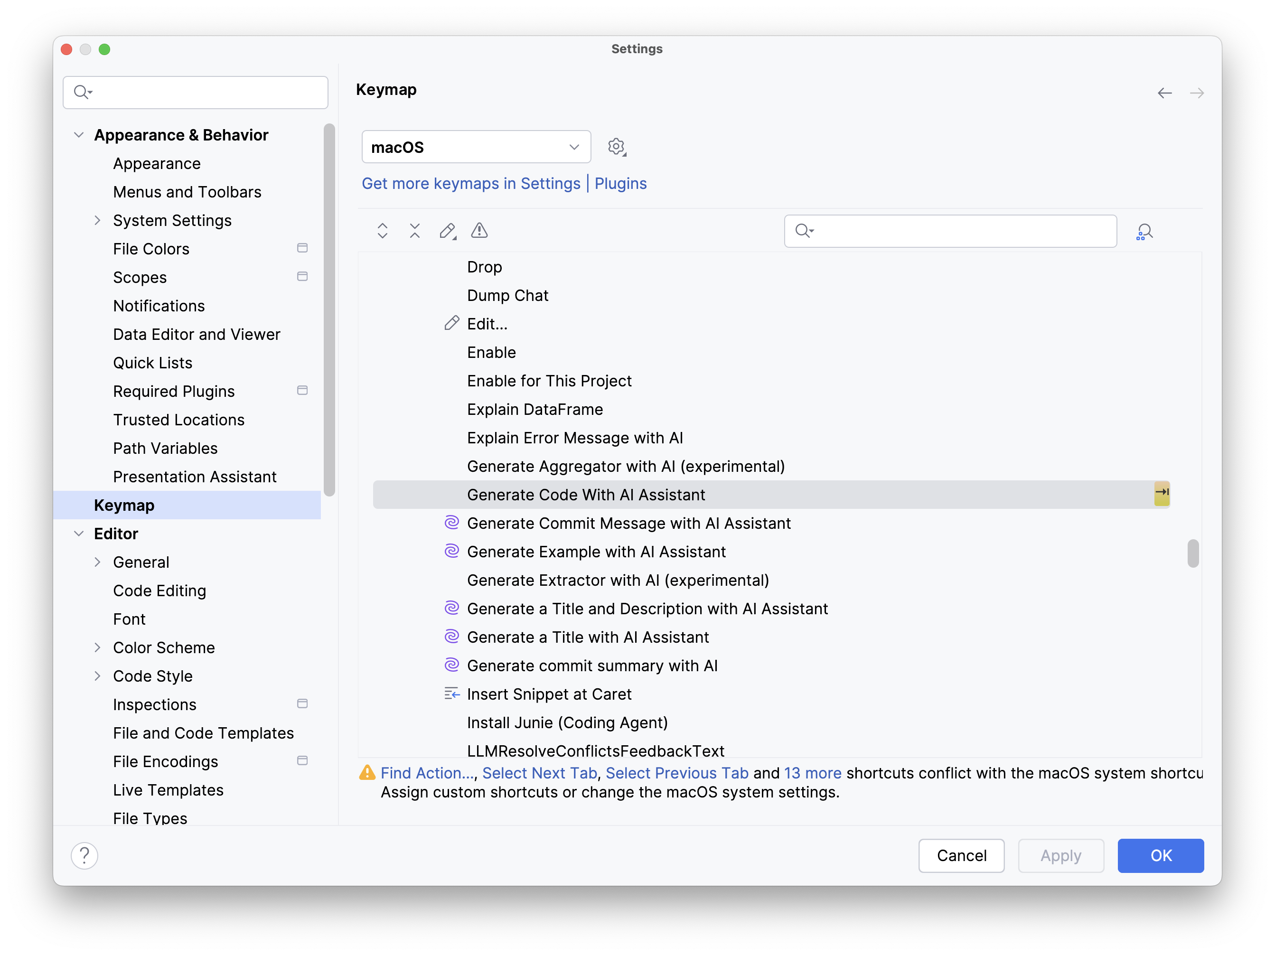Open Menus and Toolbars settings
Image resolution: width=1275 pixels, height=956 pixels.
tap(187, 192)
